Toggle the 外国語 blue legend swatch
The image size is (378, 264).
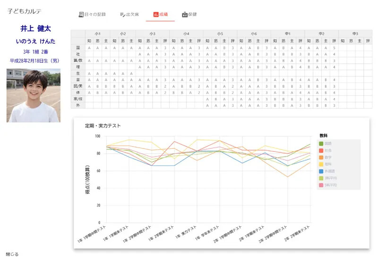coord(321,172)
